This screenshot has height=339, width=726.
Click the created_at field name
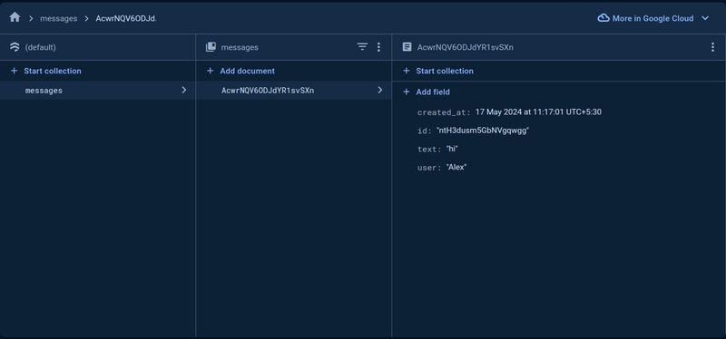point(444,112)
